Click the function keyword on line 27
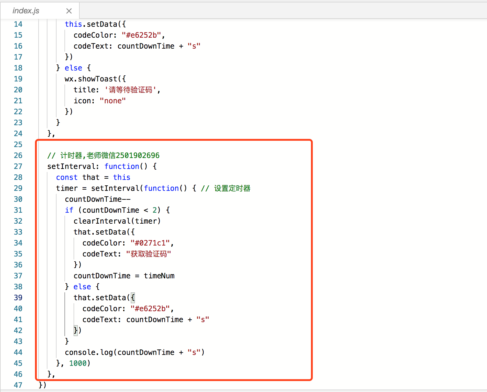This screenshot has height=392, width=487. click(122, 167)
